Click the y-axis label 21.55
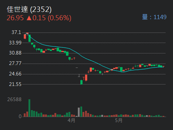This screenshot has width=173, height=130. 15,84
